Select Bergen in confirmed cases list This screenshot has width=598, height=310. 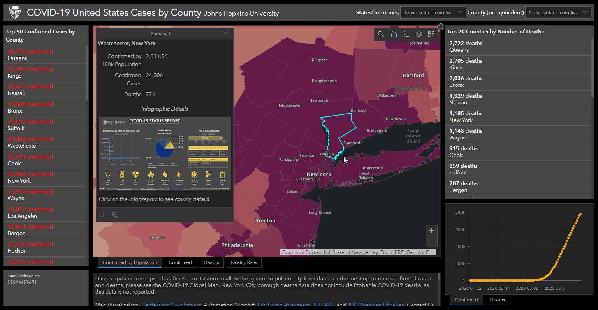click(x=44, y=230)
